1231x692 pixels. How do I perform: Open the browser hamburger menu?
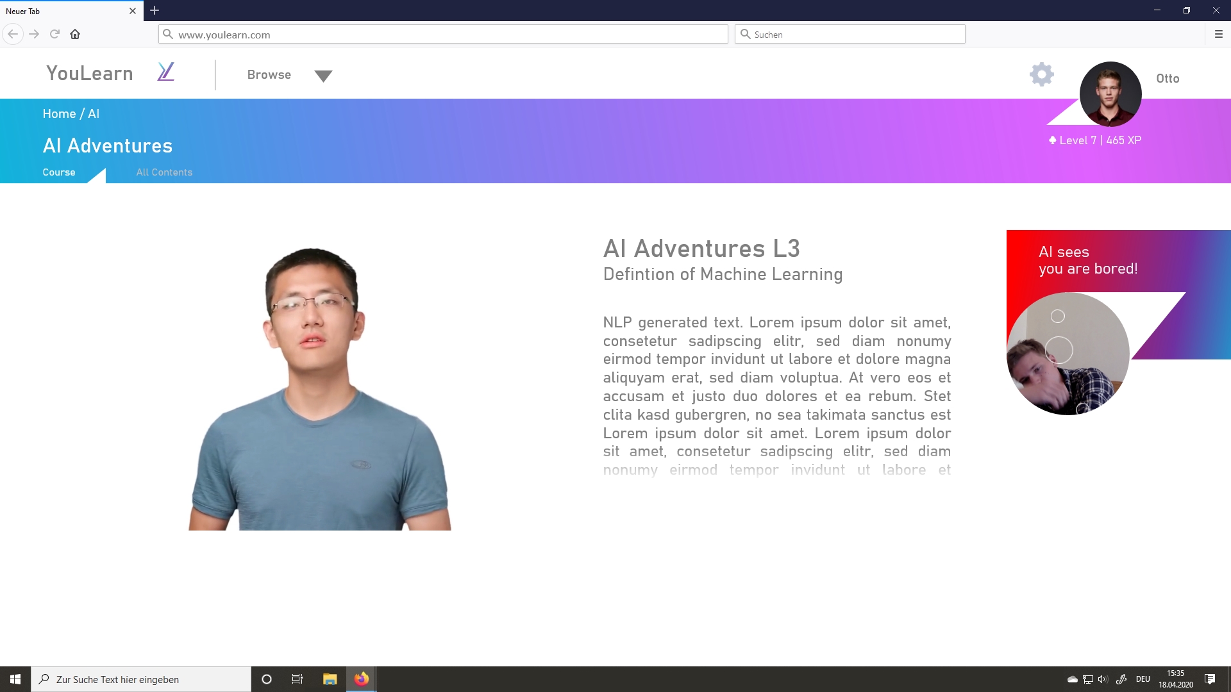tap(1218, 35)
